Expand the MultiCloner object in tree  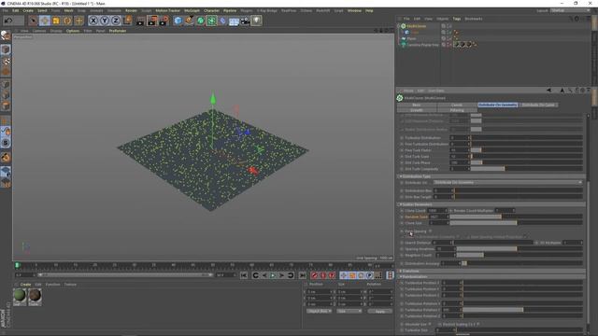pos(399,26)
